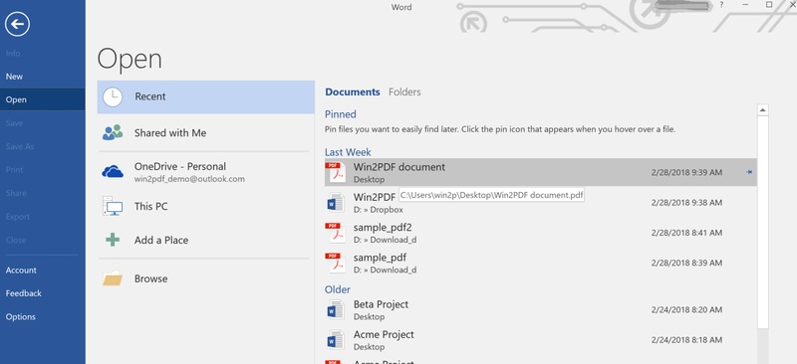
Task: Click Word icon beside Beta Project
Action: coord(336,309)
